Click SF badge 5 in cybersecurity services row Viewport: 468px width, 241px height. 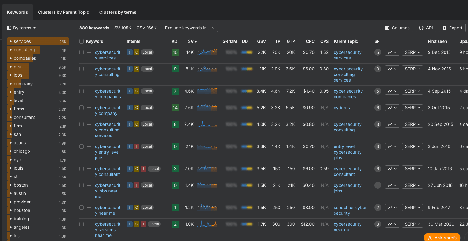[x=378, y=52]
